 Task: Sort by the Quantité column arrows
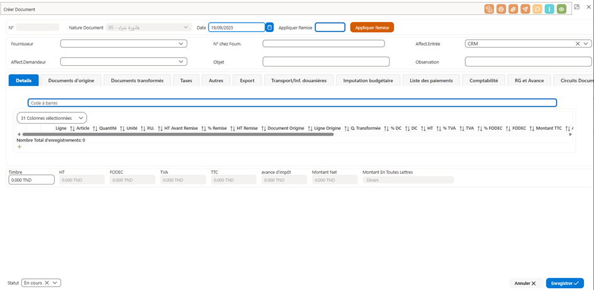(122, 129)
